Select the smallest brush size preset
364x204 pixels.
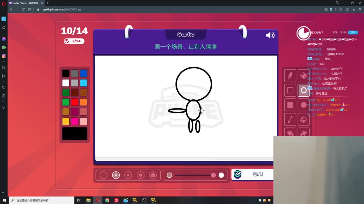tap(104, 175)
